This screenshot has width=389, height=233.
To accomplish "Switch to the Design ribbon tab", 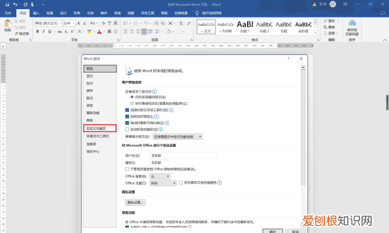I will tap(64, 13).
